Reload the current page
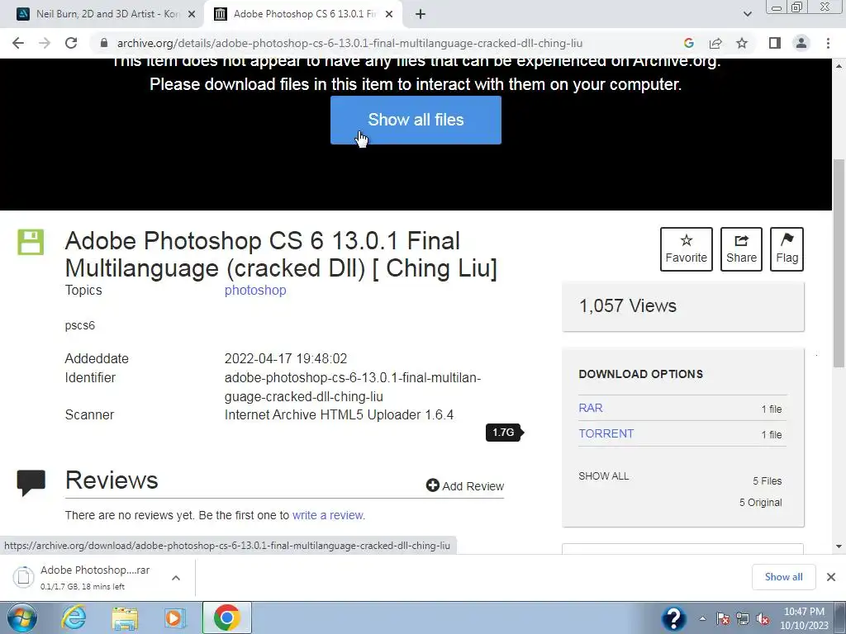The height and width of the screenshot is (634, 846). pyautogui.click(x=71, y=43)
